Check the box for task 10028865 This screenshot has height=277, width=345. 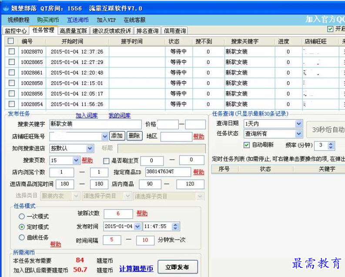click(12, 62)
